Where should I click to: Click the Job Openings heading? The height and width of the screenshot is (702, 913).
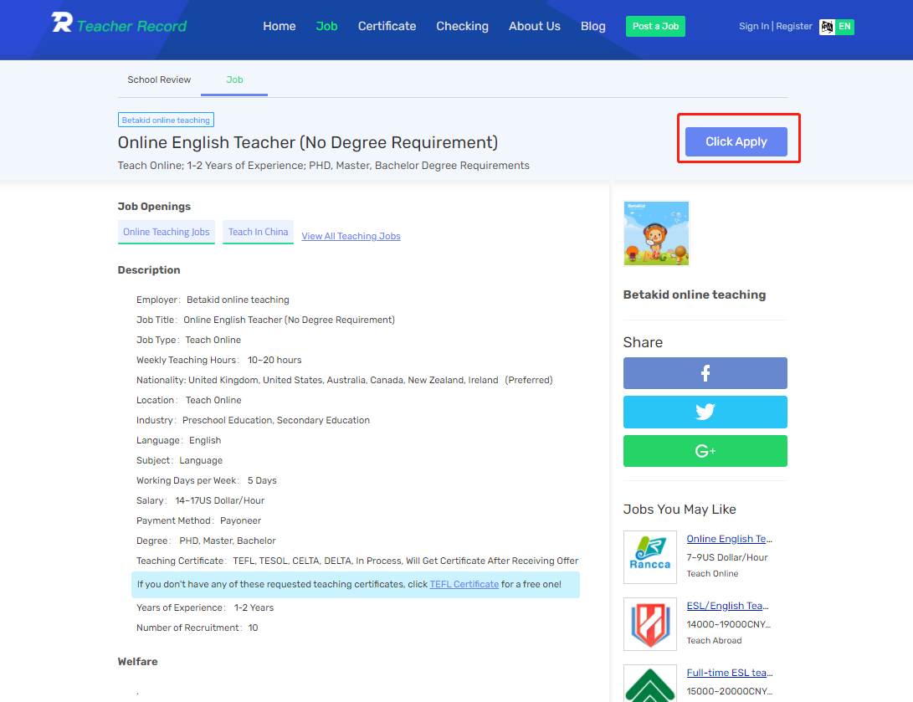tap(154, 206)
